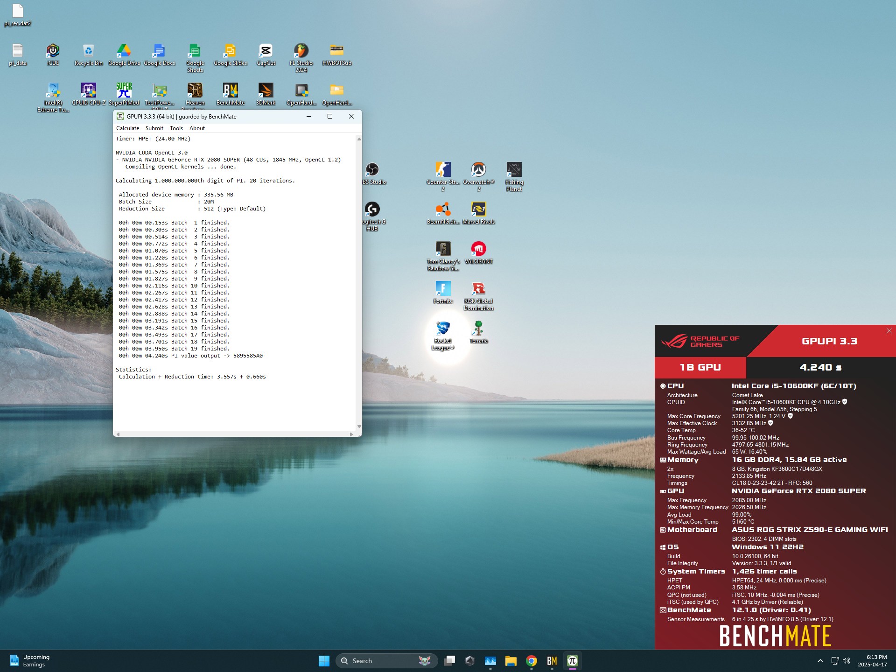Launch CapCut from desktop
This screenshot has height=672, width=896.
tap(266, 55)
